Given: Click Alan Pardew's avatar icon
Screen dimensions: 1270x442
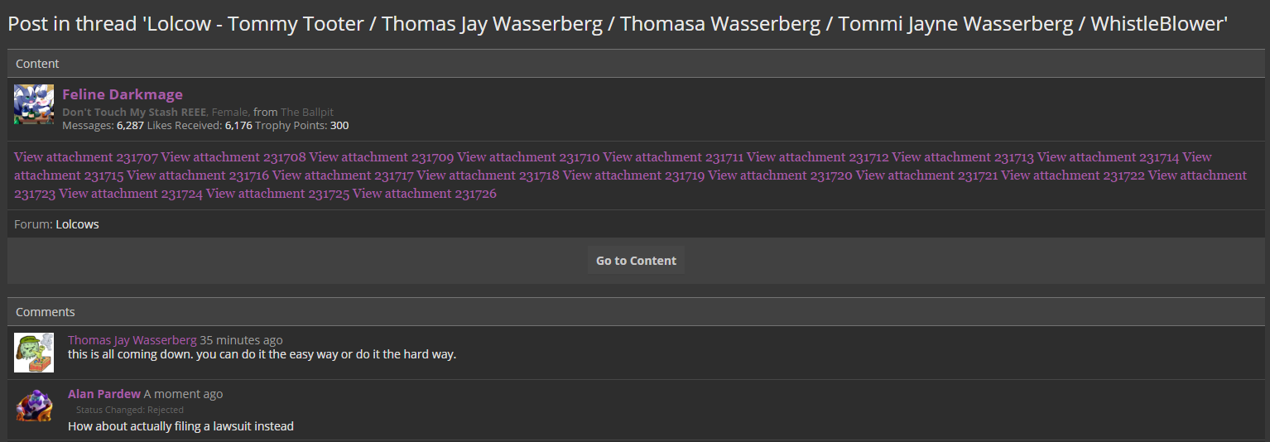Looking at the screenshot, I should pos(34,406).
